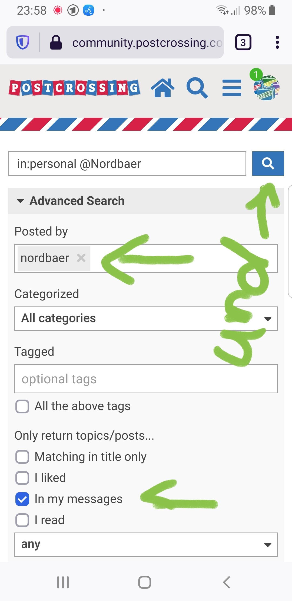292x601 pixels.
Task: Click the Postcrossing logo
Action: pyautogui.click(x=74, y=88)
